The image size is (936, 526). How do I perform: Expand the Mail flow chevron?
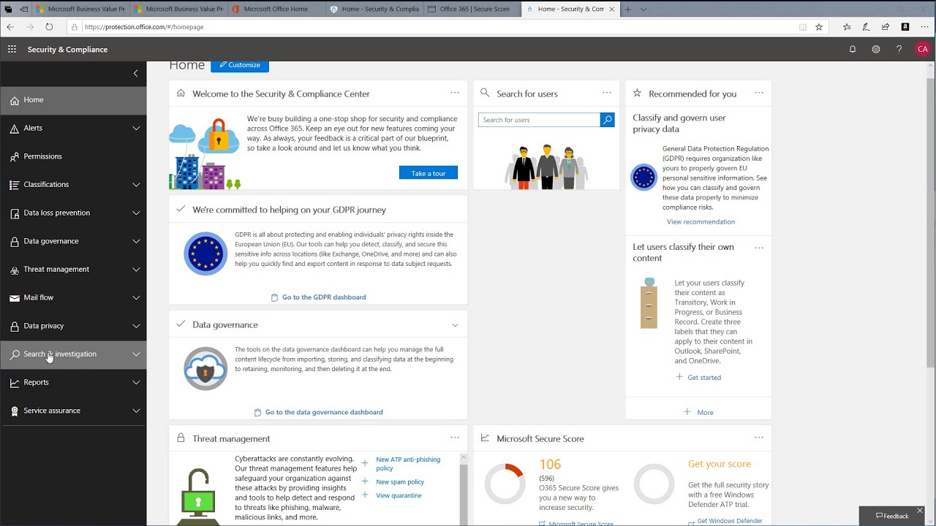136,298
